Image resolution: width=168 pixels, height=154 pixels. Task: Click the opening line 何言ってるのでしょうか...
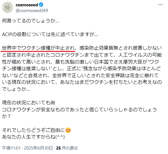tap(30, 21)
